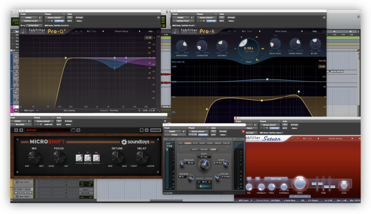Viewport: 371px width, 214px height.
Task: Open Help in the Pro-Q 3 plugin
Action: click(x=150, y=31)
